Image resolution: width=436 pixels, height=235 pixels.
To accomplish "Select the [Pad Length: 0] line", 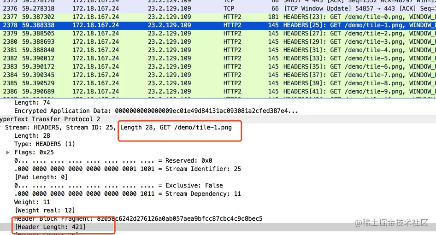I will (x=41, y=177).
